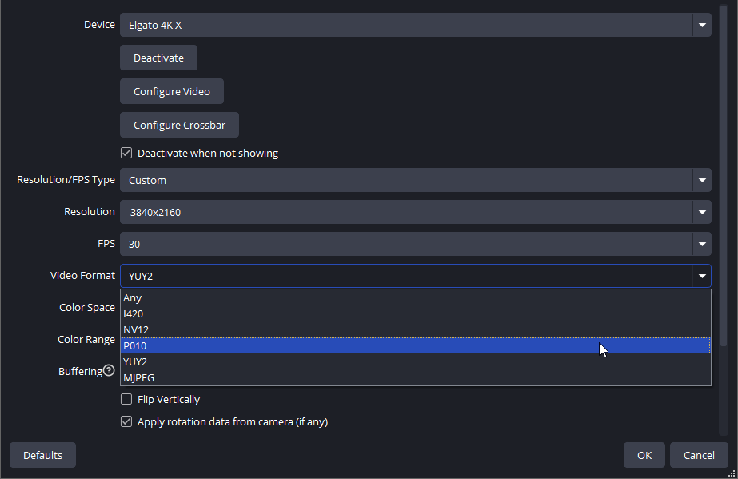Select the NV12 format entry
Viewport: 738px width, 479px height.
pos(416,329)
